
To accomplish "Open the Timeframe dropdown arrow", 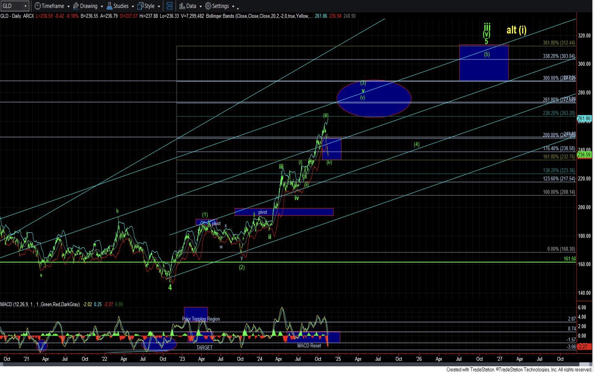I will (x=68, y=6).
